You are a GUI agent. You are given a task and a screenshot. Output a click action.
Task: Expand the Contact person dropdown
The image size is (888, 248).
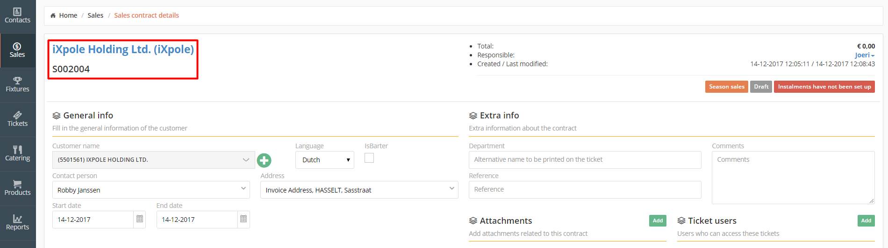pos(151,190)
